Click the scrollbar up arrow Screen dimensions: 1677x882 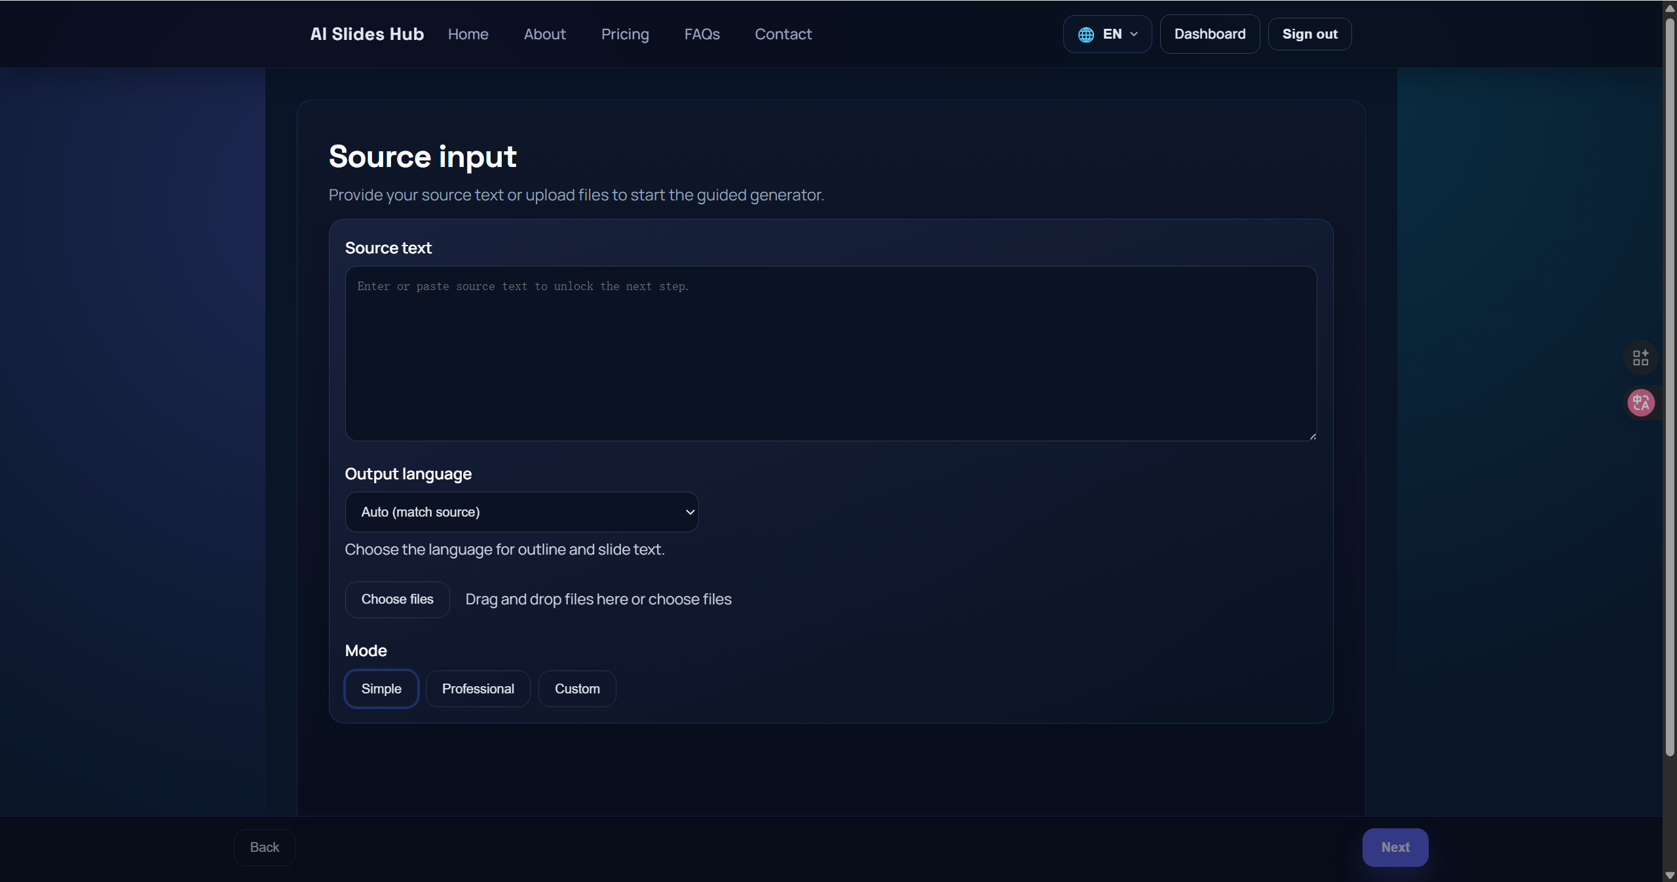tap(1669, 8)
